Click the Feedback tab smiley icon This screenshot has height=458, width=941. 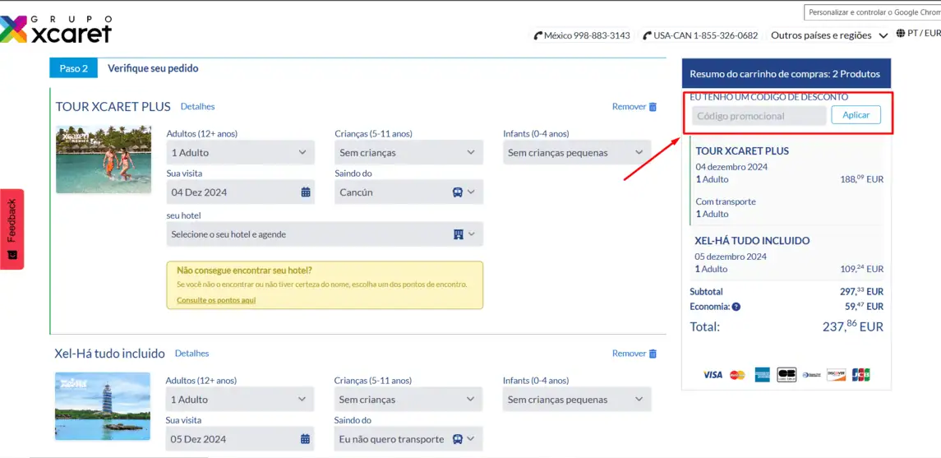point(12,255)
